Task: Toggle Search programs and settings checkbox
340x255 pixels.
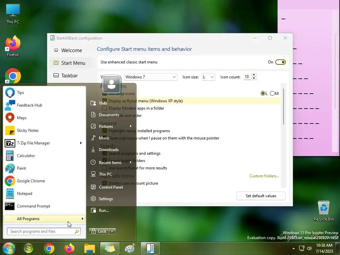Action: pyautogui.click(x=105, y=153)
